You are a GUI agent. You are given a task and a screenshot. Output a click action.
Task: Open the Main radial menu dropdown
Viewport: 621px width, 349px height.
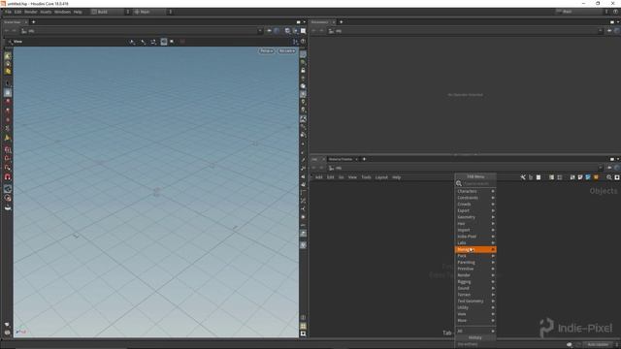[x=153, y=12]
